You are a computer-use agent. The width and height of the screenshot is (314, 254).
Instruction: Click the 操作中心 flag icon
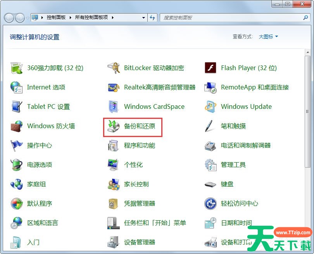[x=16, y=146]
